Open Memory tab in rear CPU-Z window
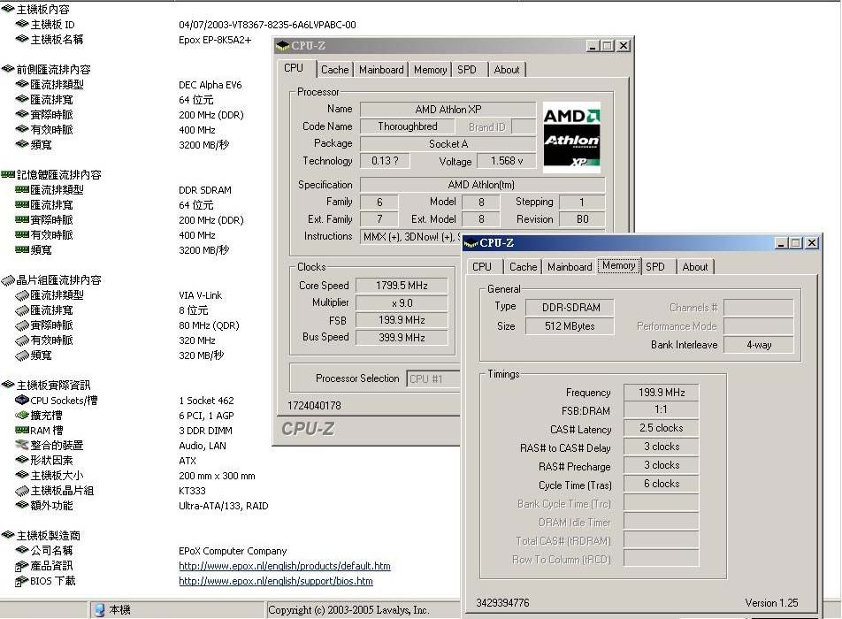Image resolution: width=842 pixels, height=619 pixels. (430, 70)
